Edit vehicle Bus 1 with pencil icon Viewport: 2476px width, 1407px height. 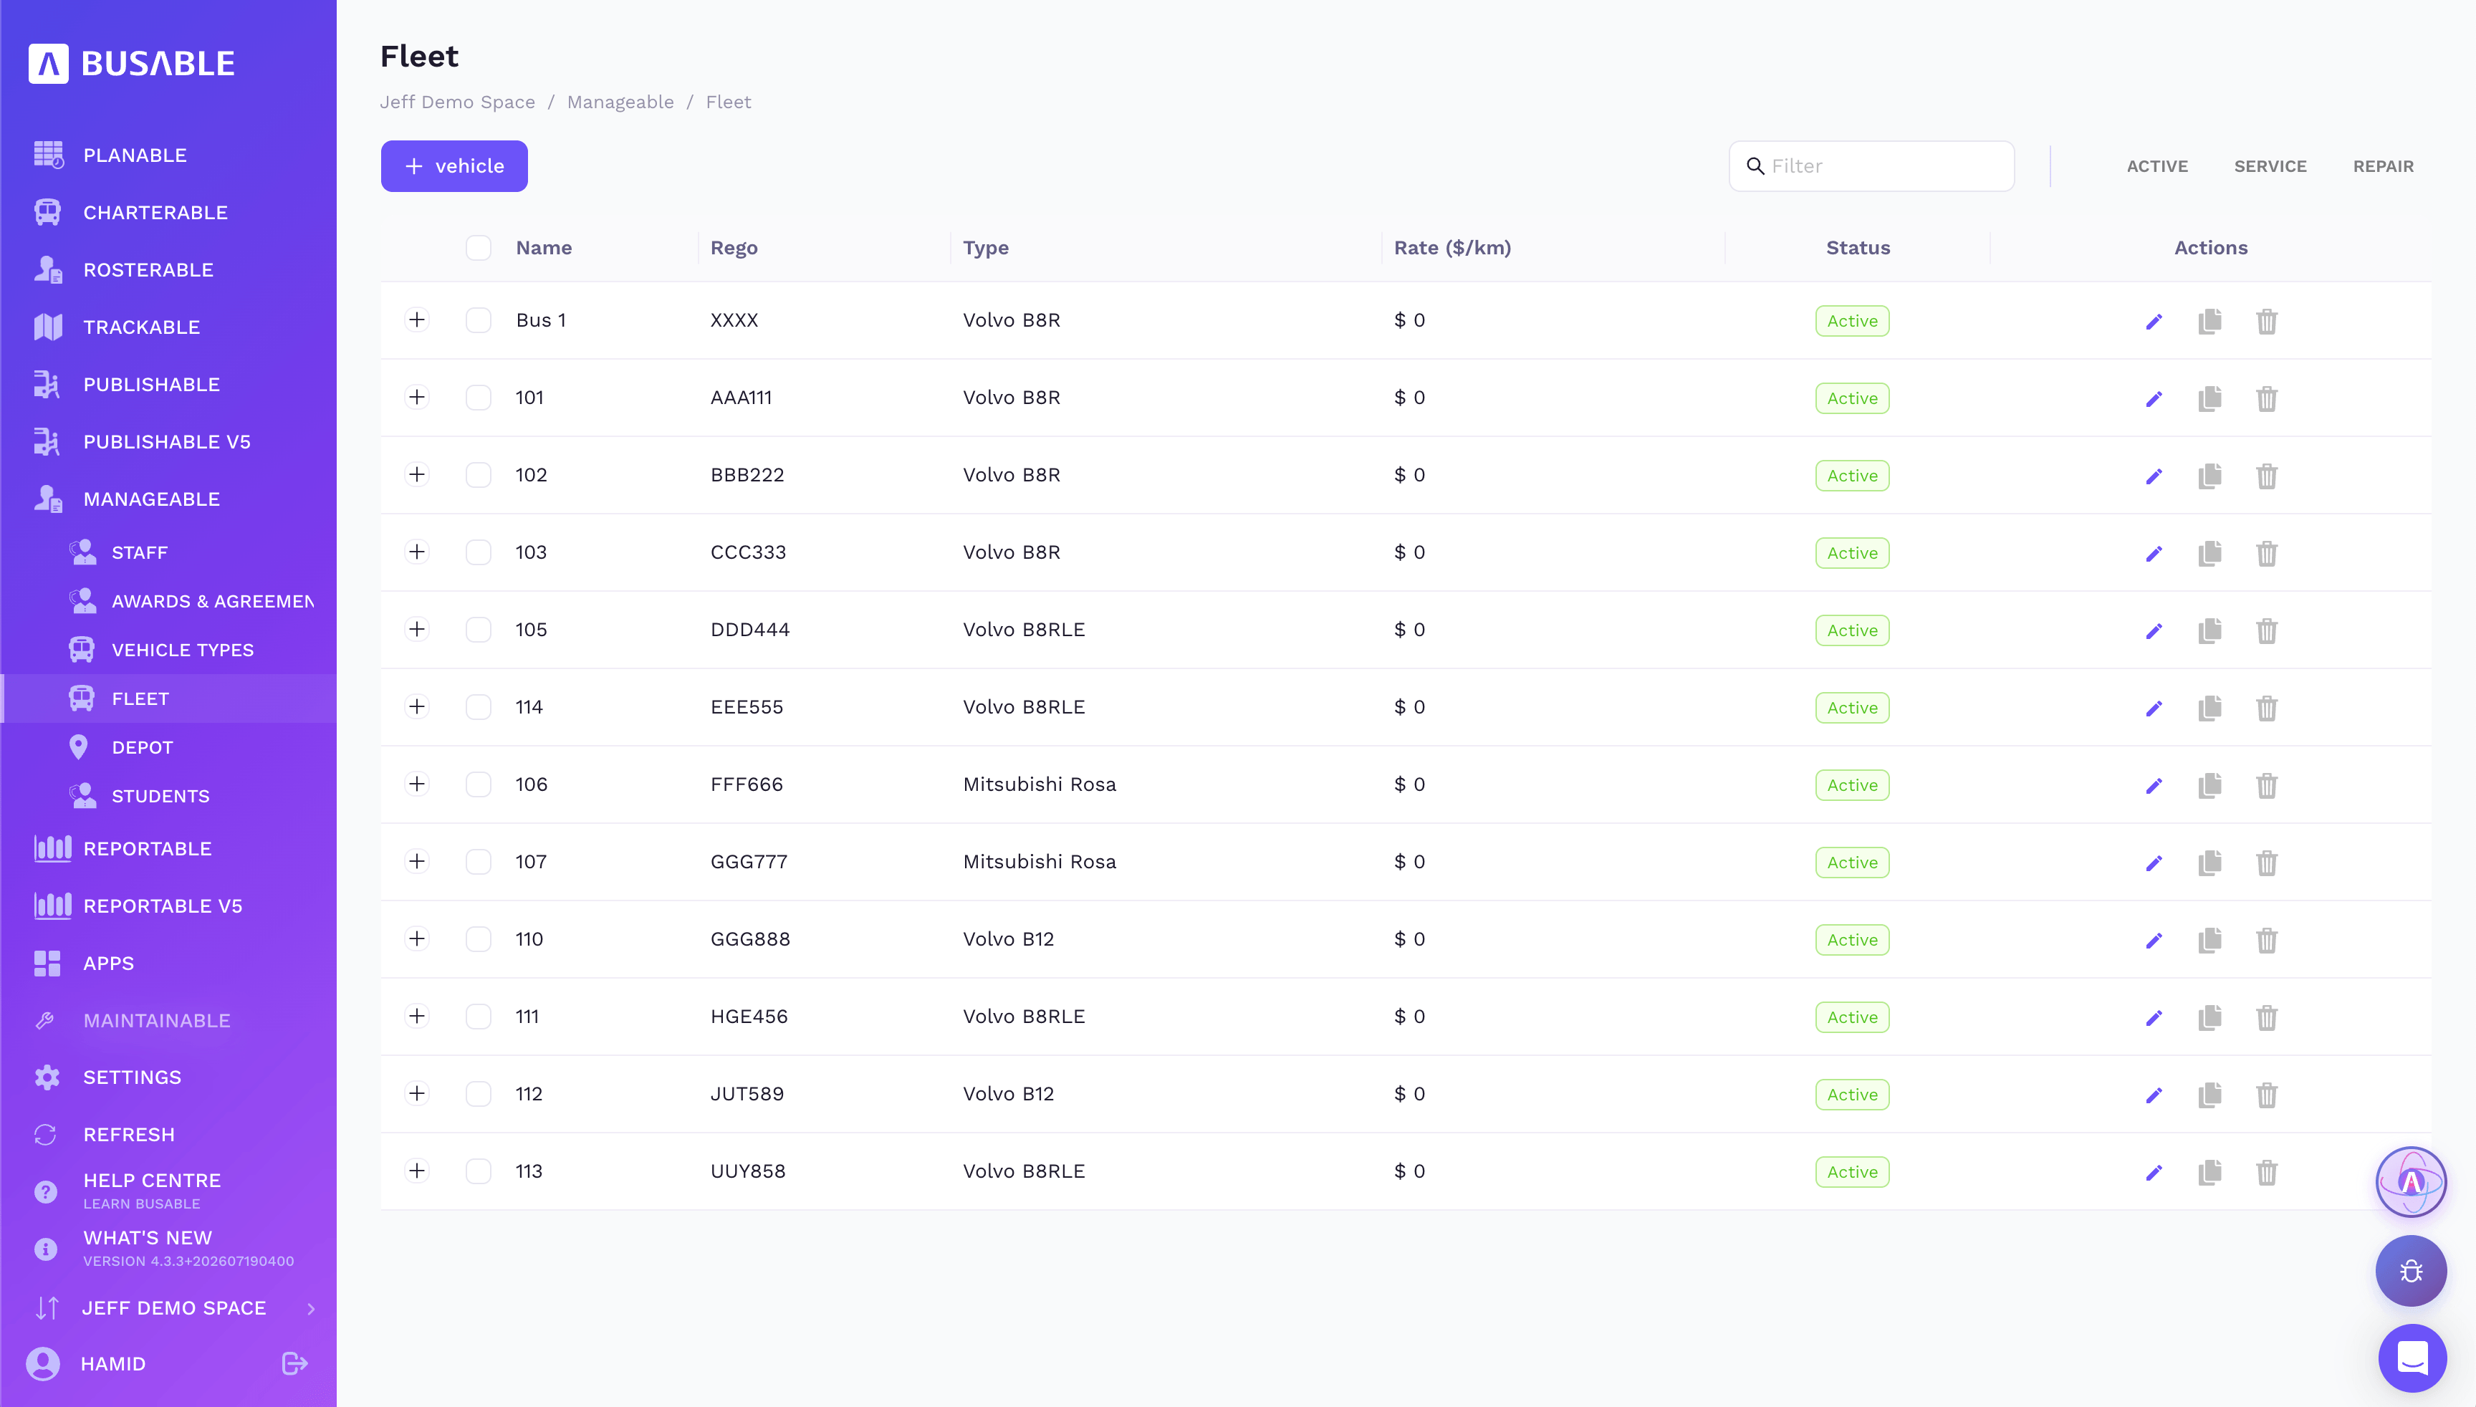(2153, 321)
